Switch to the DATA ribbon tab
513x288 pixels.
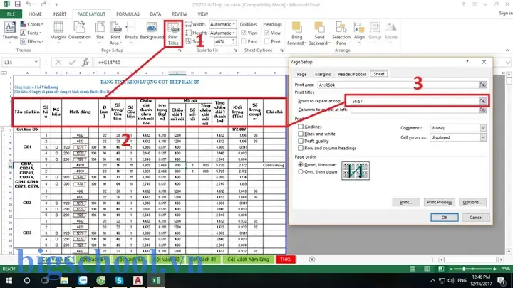coord(155,14)
